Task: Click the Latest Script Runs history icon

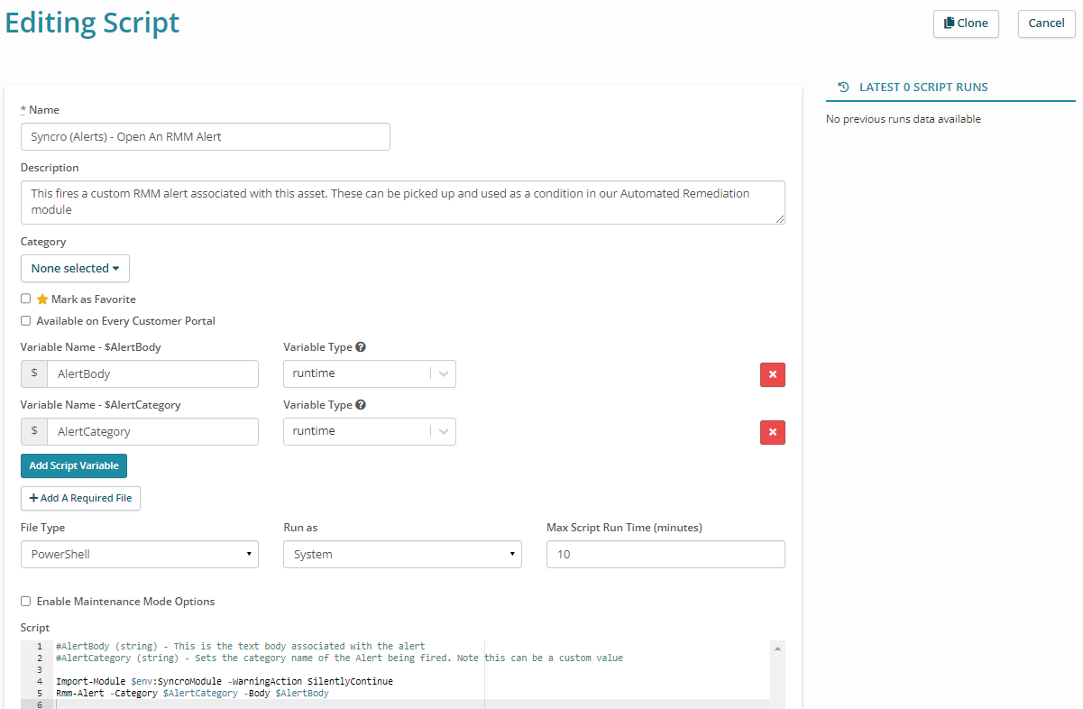Action: pos(843,87)
